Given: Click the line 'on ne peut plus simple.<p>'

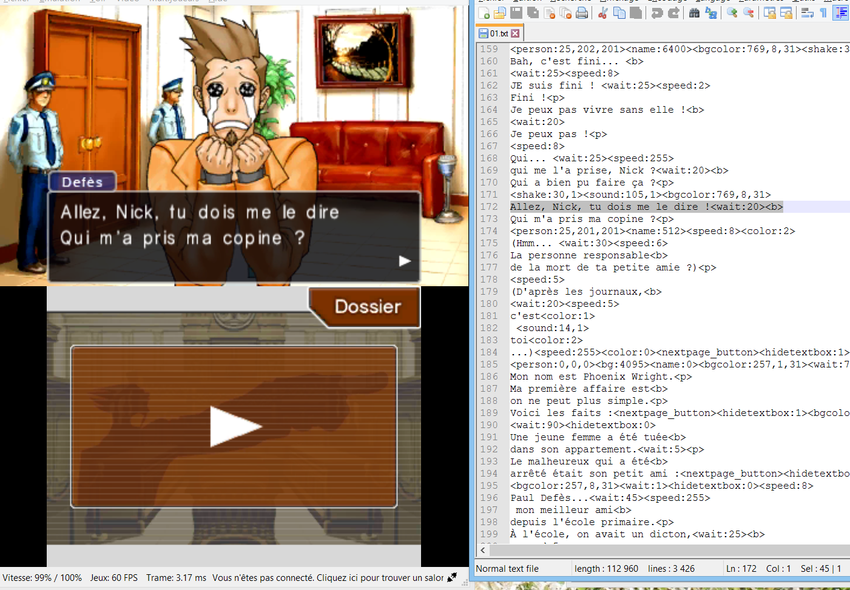Looking at the screenshot, I should (x=589, y=401).
